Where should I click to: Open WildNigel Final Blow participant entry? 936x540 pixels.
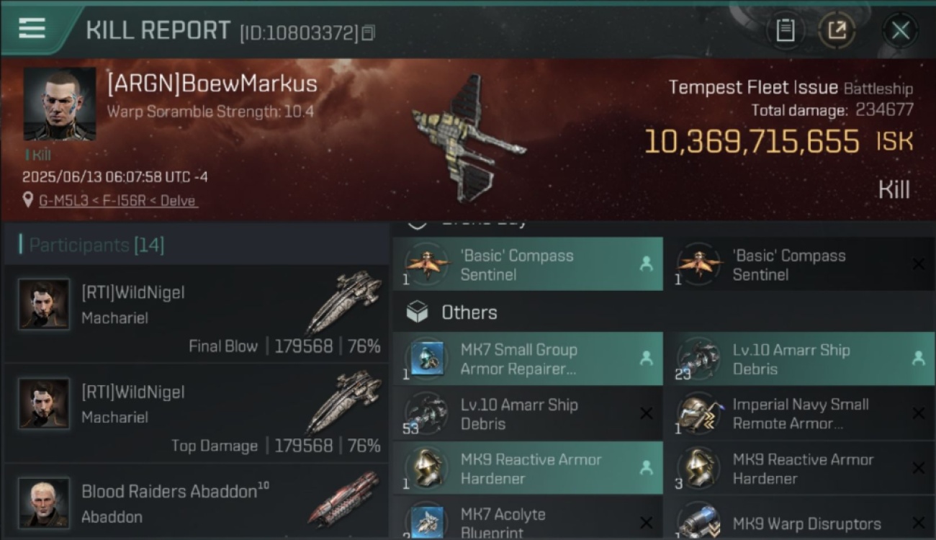coord(196,314)
